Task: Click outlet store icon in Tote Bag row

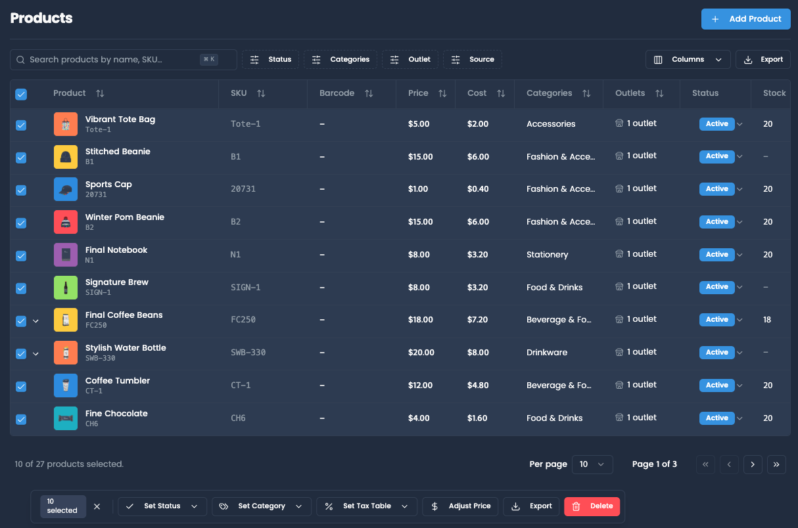Action: click(619, 123)
